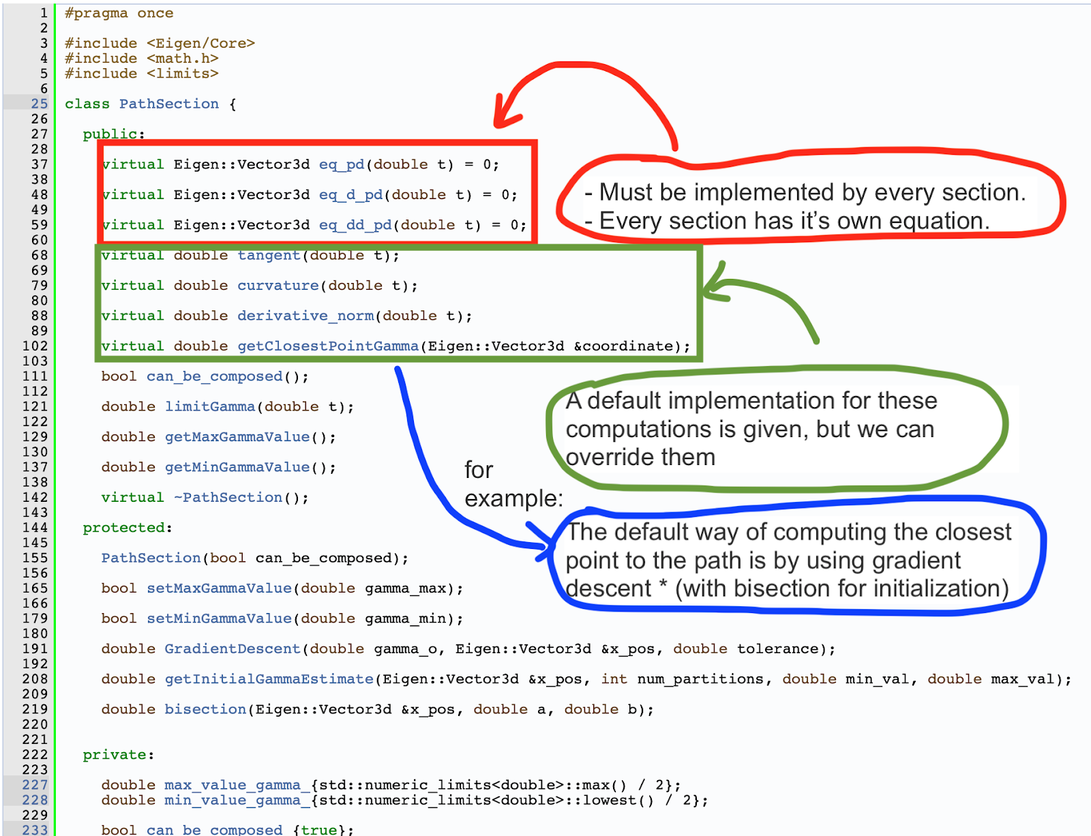Screen dimensions: 1091x836
Task: Click the getInitialGammaEstimate function name
Action: click(x=269, y=678)
